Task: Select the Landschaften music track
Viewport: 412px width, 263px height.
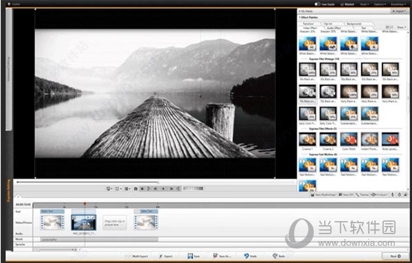Action: [100, 240]
